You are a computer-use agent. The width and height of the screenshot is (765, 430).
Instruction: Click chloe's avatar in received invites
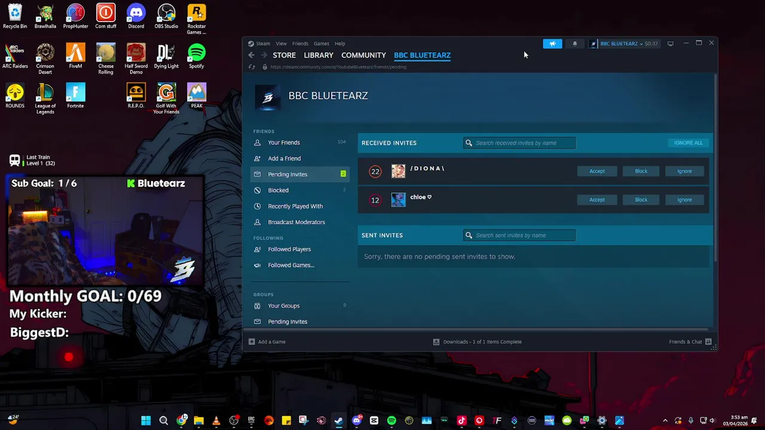[x=398, y=199]
